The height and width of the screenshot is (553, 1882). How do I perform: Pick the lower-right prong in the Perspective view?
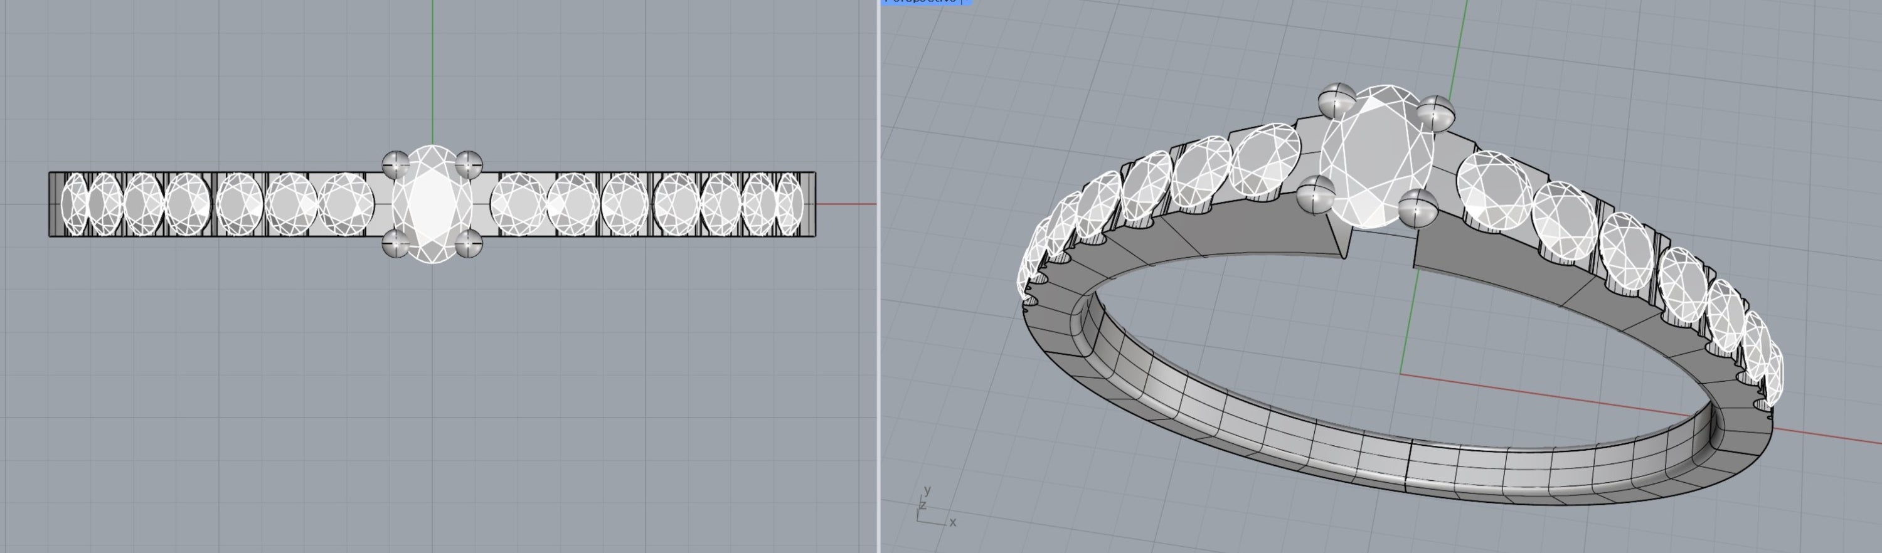click(1417, 209)
